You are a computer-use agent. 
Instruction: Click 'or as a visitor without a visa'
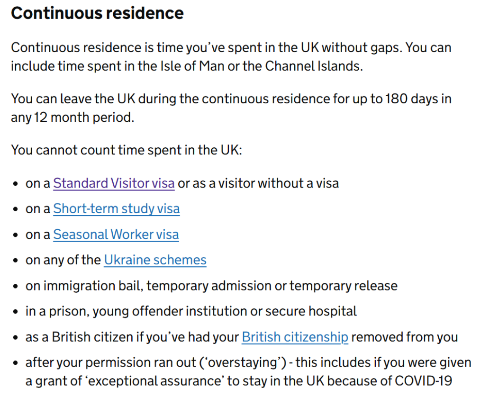(x=258, y=183)
